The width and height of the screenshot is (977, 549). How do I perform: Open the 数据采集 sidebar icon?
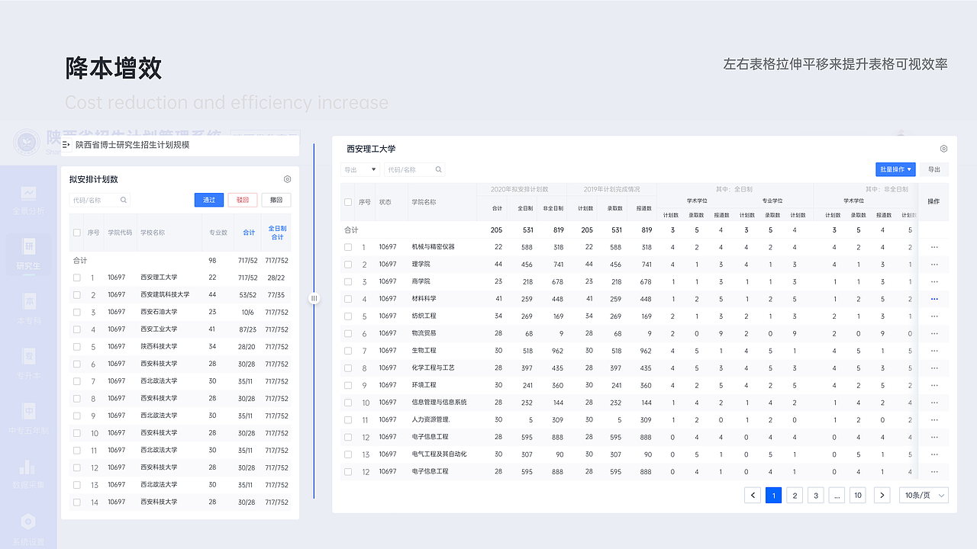pos(28,466)
